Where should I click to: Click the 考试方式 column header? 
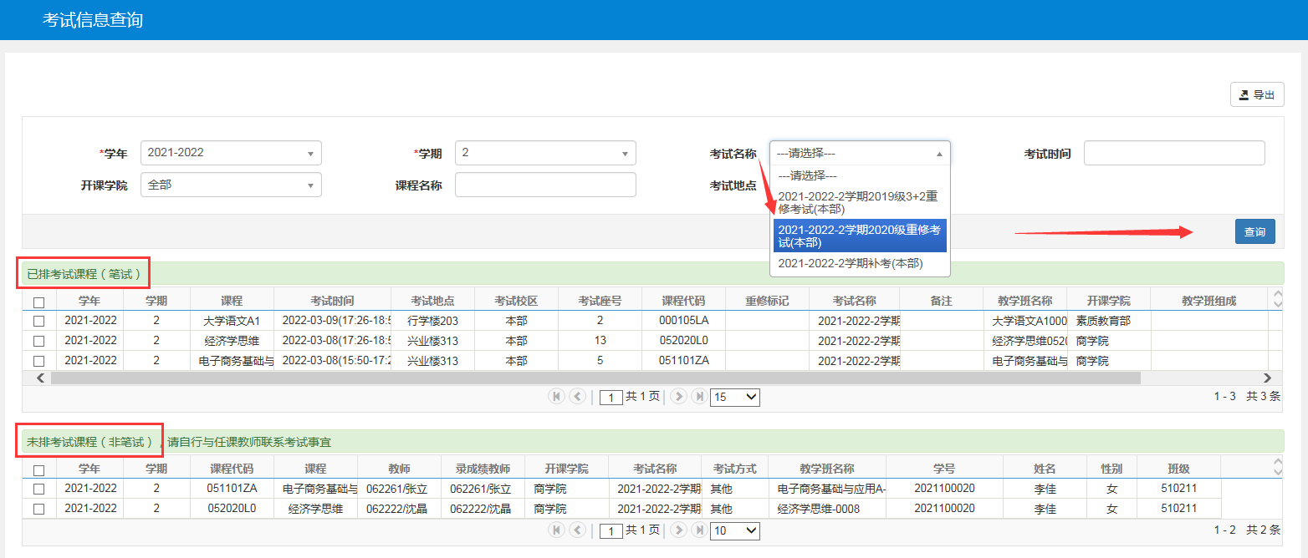click(x=735, y=469)
